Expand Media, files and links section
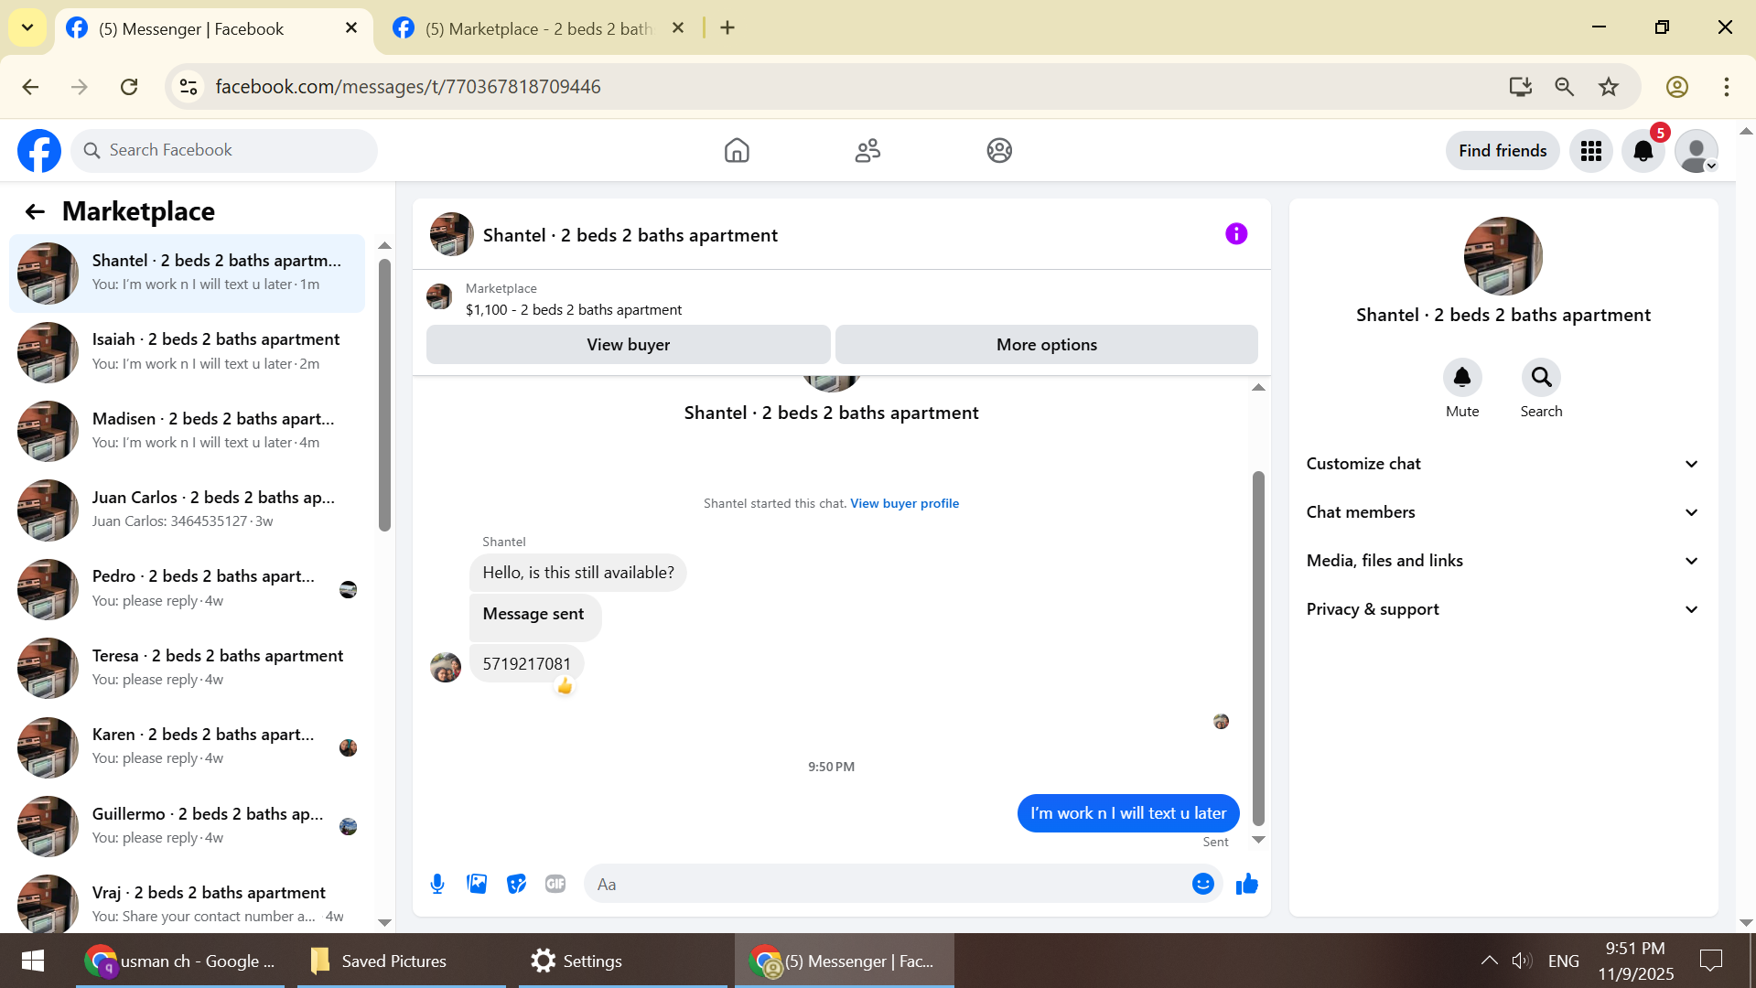The width and height of the screenshot is (1756, 988). [1503, 561]
